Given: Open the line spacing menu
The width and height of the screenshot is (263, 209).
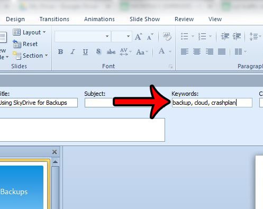Looking at the screenshot, I should tap(255, 37).
